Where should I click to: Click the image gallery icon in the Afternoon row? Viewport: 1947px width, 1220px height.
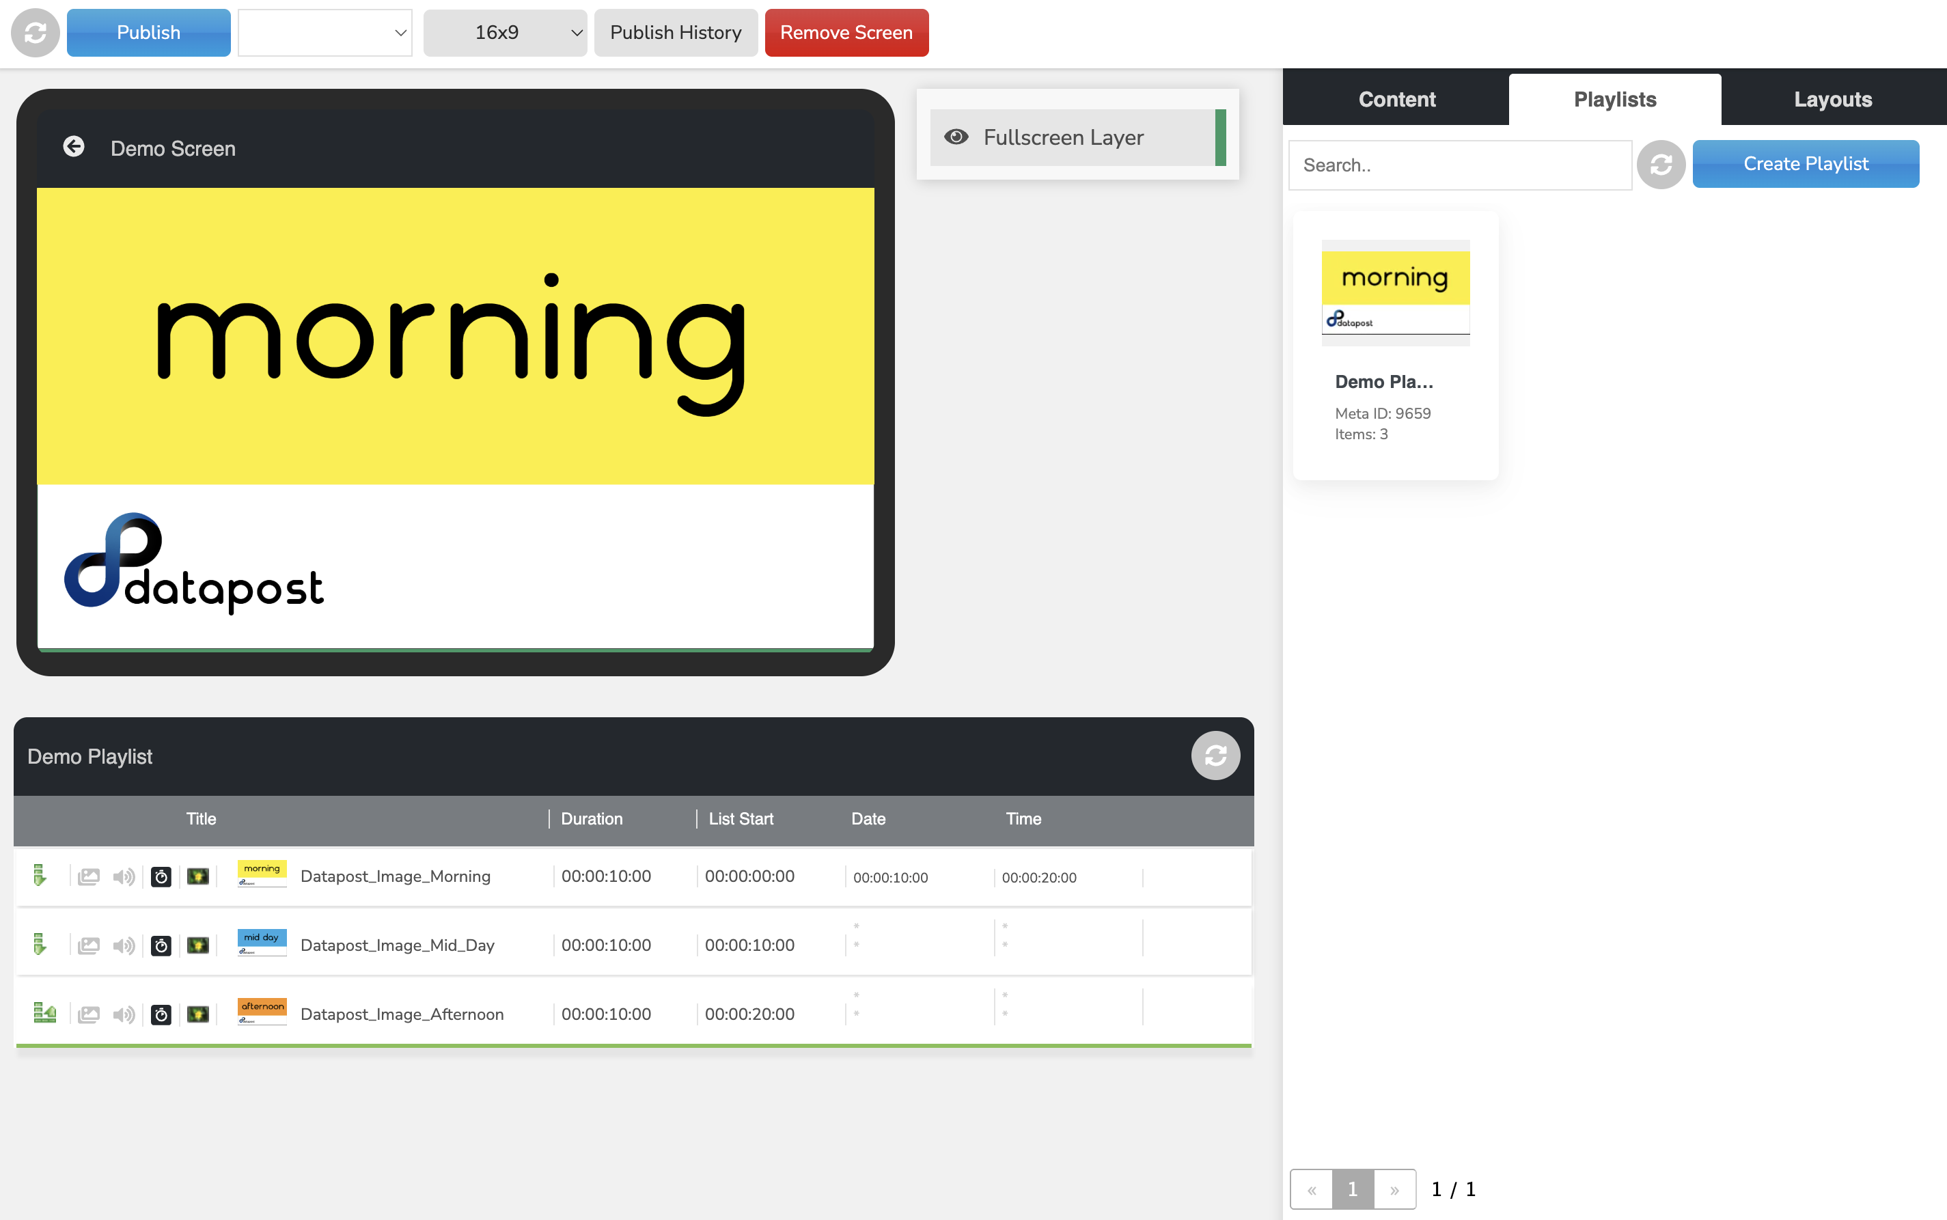(x=89, y=1014)
